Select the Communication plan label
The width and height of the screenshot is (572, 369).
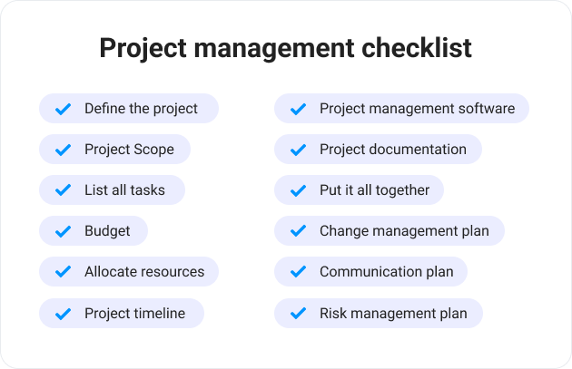pyautogui.click(x=387, y=272)
